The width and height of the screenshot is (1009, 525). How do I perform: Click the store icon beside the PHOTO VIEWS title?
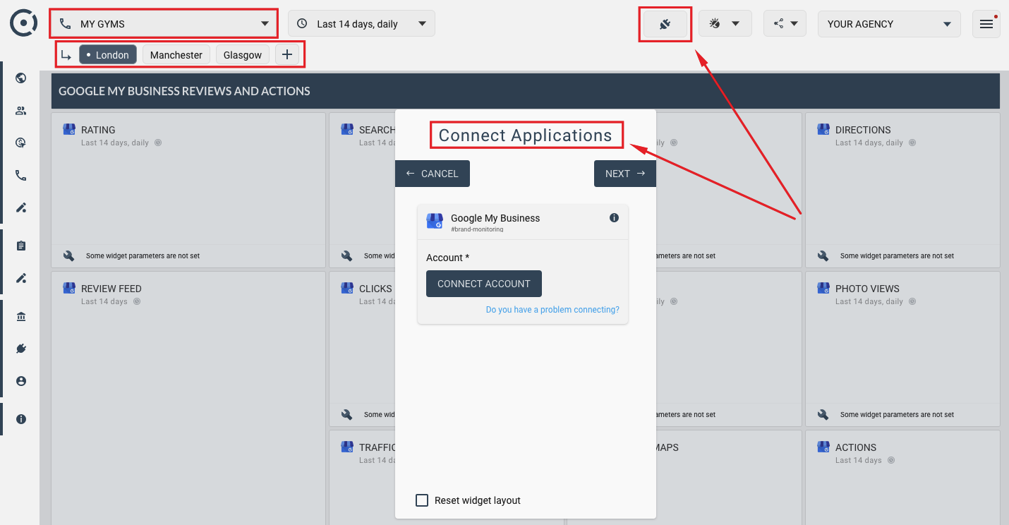[x=823, y=288]
